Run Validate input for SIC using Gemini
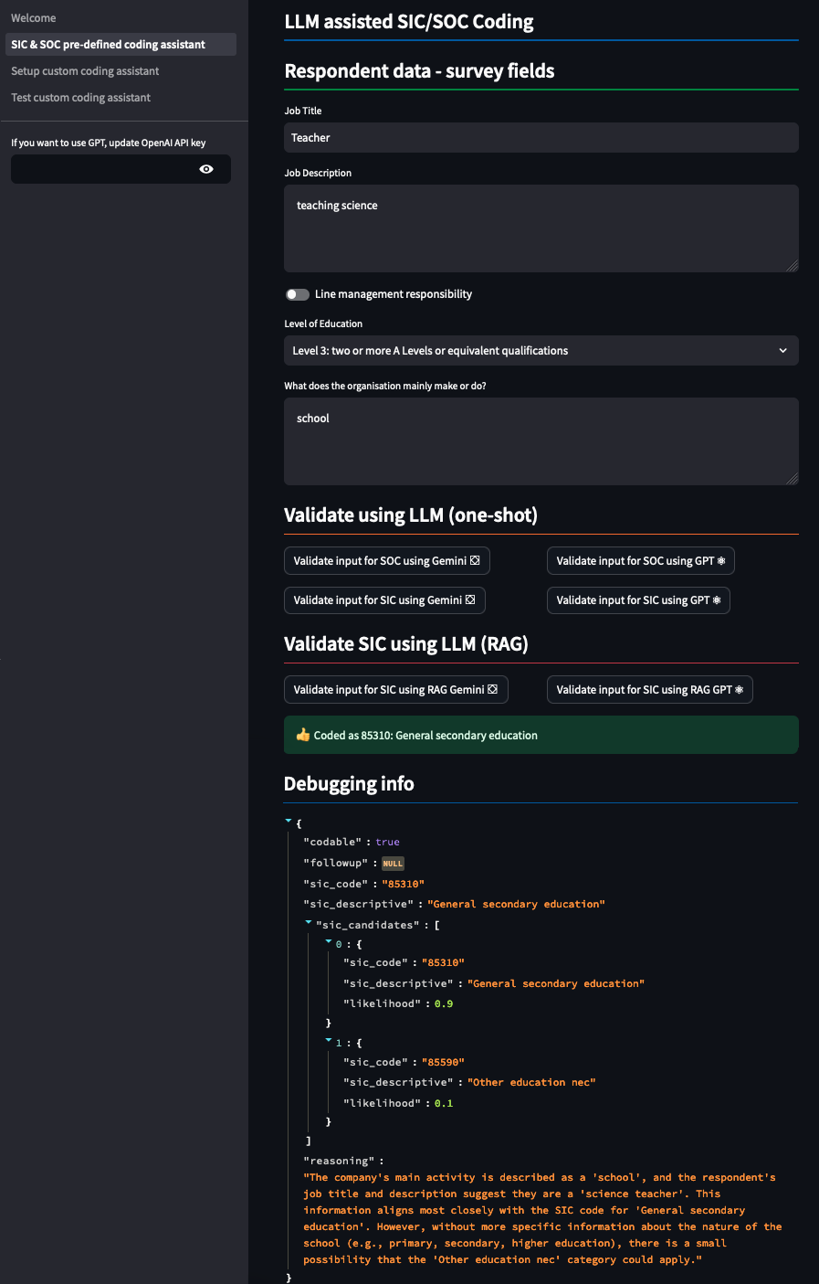Screen dimensions: 819x1284 [x=384, y=600]
